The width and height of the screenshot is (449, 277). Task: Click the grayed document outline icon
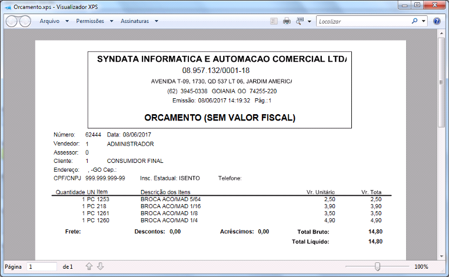tap(274, 21)
